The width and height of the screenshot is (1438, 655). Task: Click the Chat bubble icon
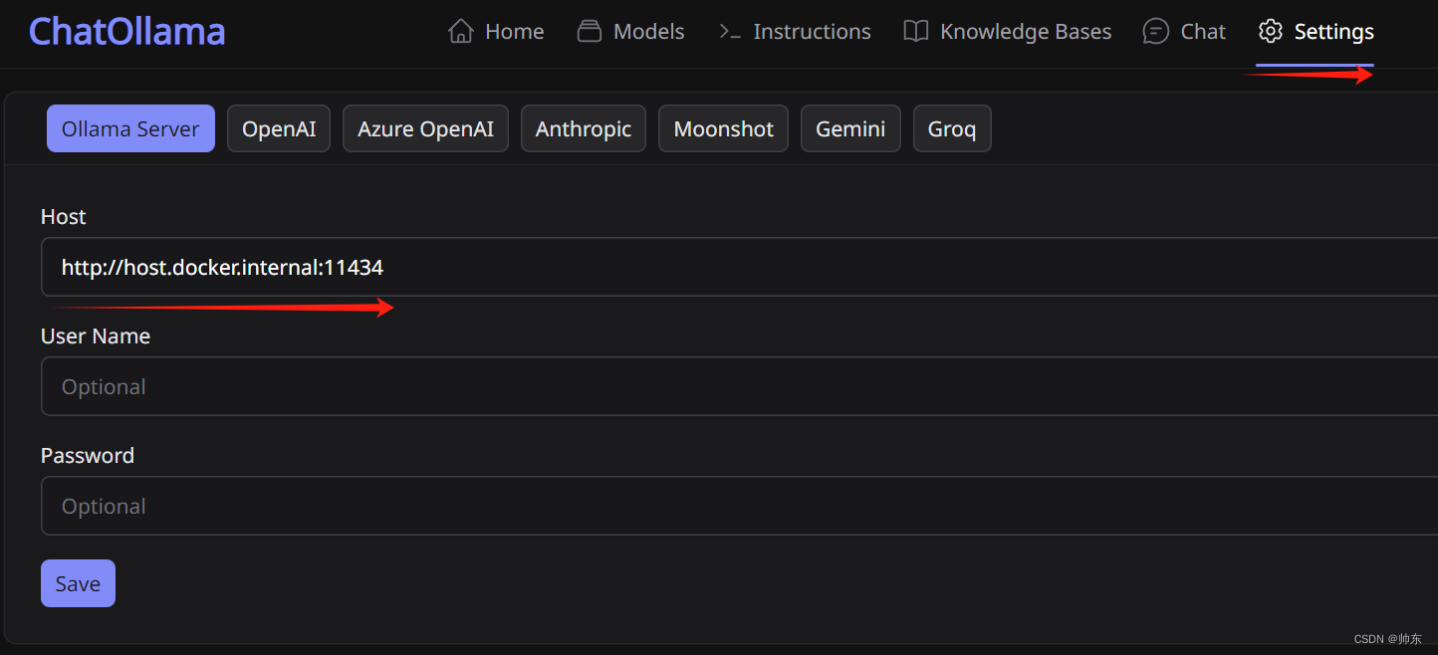[x=1155, y=32]
